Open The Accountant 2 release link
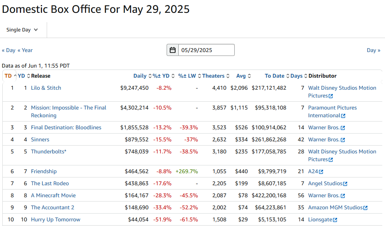 [53, 207]
